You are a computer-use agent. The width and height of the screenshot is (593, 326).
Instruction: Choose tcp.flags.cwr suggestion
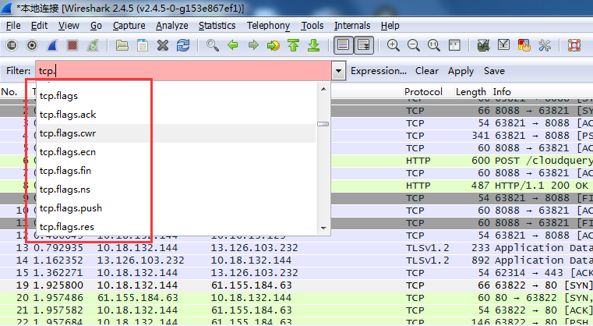click(176, 133)
